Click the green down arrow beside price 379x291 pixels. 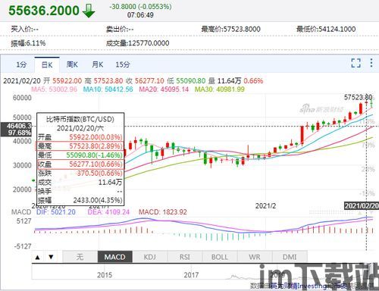89,11
